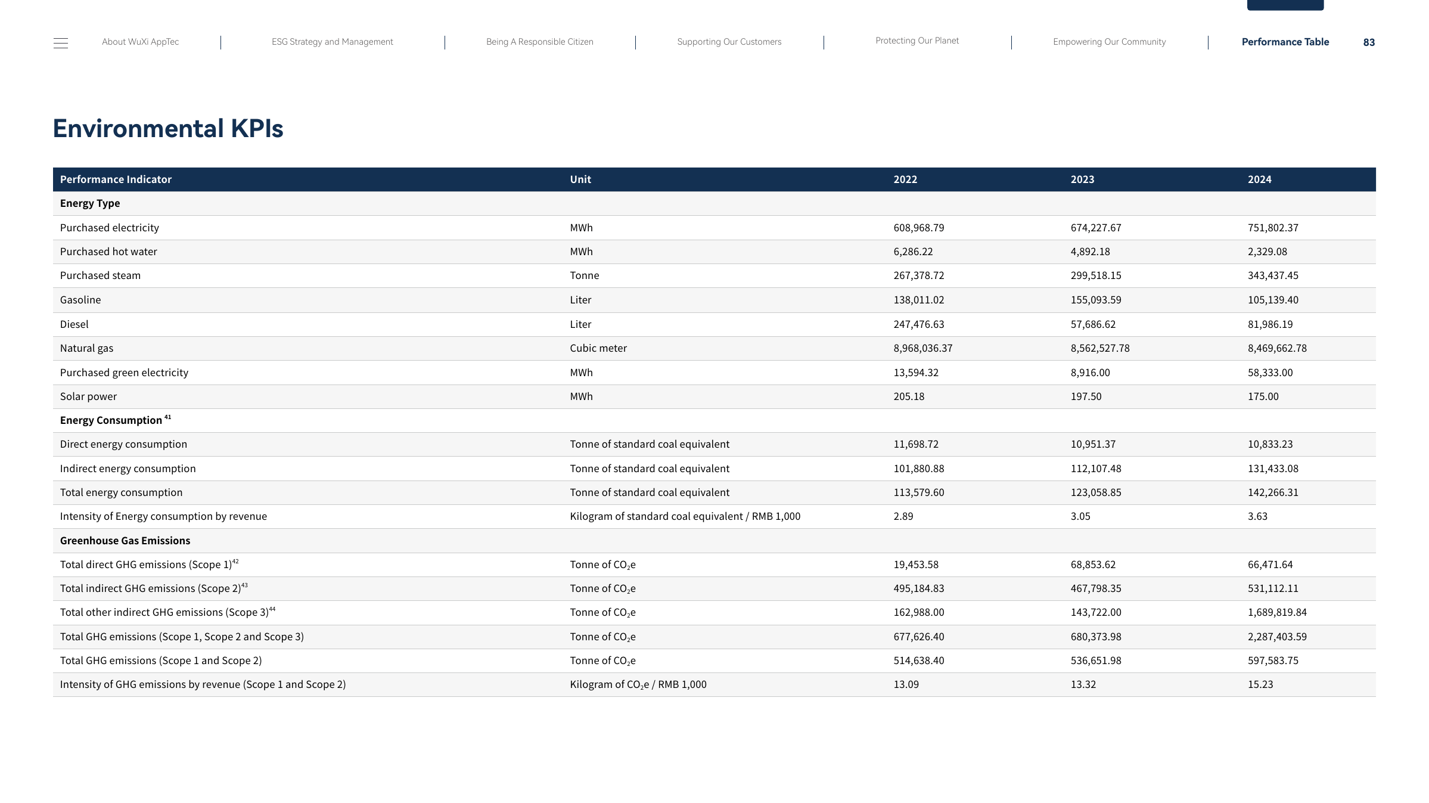
Task: Select the Energy Type section row
Action: 714,203
